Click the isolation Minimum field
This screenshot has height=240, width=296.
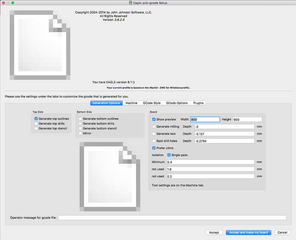pyautogui.click(x=211, y=162)
